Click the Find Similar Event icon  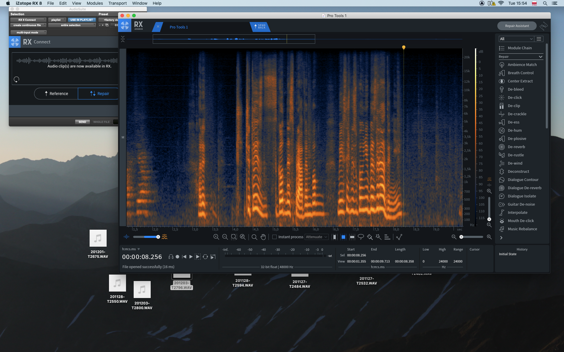(x=399, y=237)
